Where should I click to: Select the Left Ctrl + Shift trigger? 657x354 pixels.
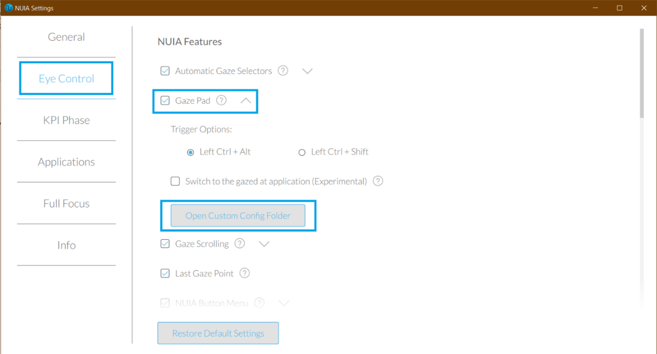[x=302, y=152]
